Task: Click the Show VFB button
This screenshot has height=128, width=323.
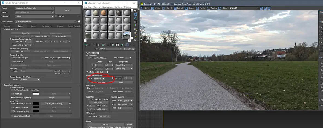Action: pos(25,33)
